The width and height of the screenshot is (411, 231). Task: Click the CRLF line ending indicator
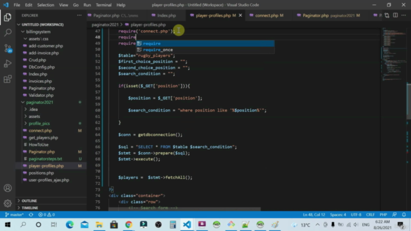coord(370,215)
